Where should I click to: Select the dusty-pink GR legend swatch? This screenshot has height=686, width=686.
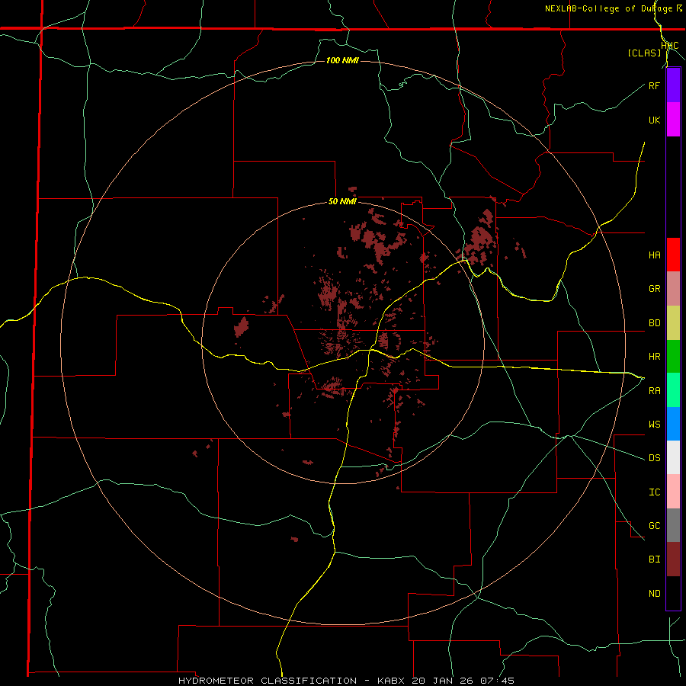click(x=673, y=289)
